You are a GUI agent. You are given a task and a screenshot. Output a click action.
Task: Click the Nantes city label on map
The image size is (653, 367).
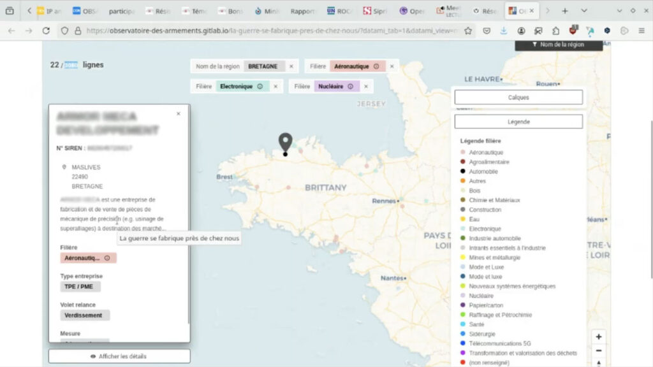coord(392,278)
